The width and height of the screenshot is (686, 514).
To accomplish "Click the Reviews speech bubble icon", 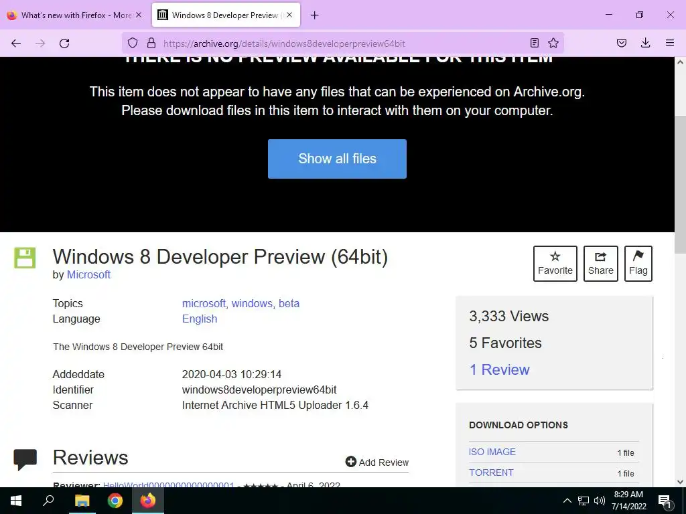I will coord(25,459).
